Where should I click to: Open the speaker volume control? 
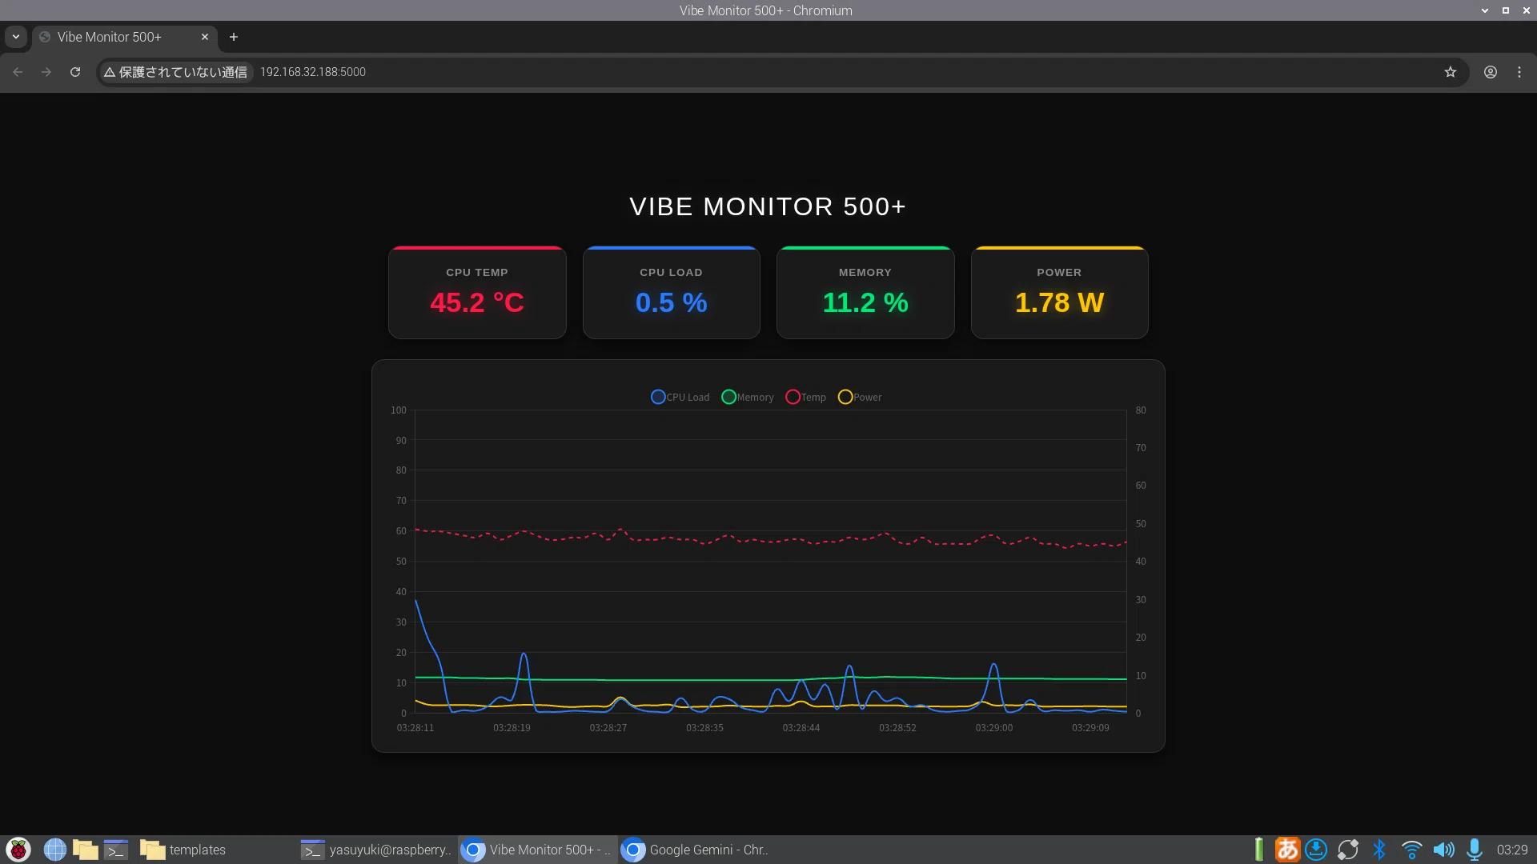[x=1443, y=850]
